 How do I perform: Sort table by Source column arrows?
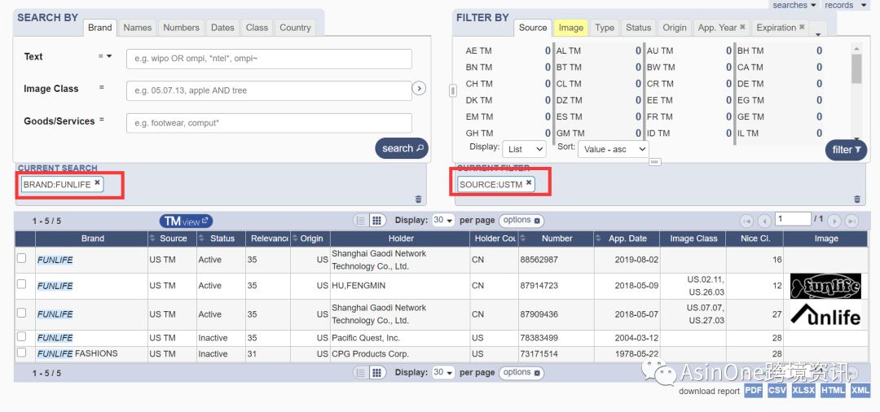152,239
